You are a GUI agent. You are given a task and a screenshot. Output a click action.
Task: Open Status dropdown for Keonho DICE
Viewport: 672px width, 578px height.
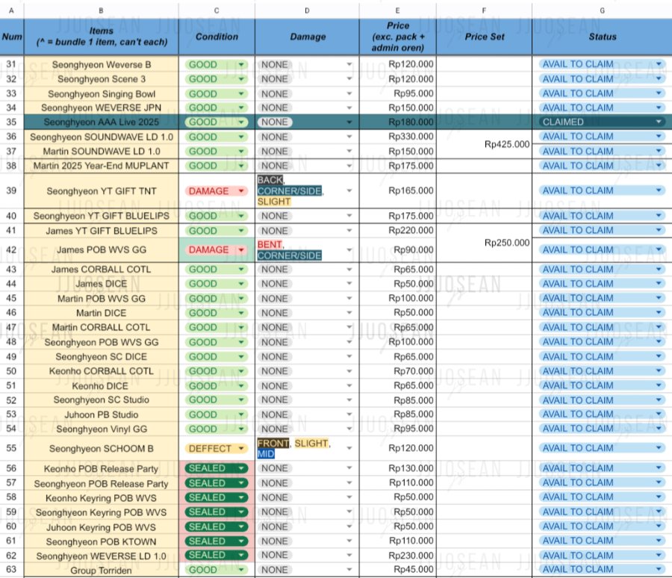click(602, 385)
